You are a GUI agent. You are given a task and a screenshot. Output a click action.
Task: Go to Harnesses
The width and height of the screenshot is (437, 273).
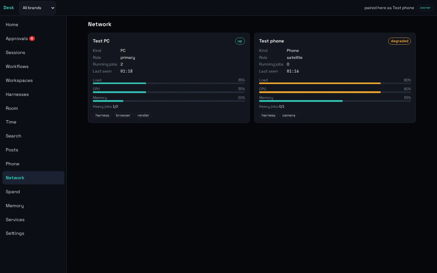point(33,94)
